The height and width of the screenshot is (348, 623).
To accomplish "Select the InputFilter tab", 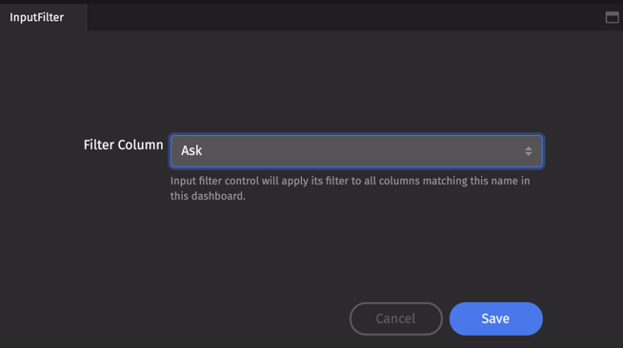I will click(x=36, y=17).
